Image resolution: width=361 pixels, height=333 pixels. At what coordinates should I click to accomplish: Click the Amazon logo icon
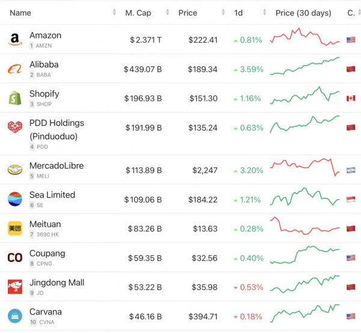tap(14, 40)
